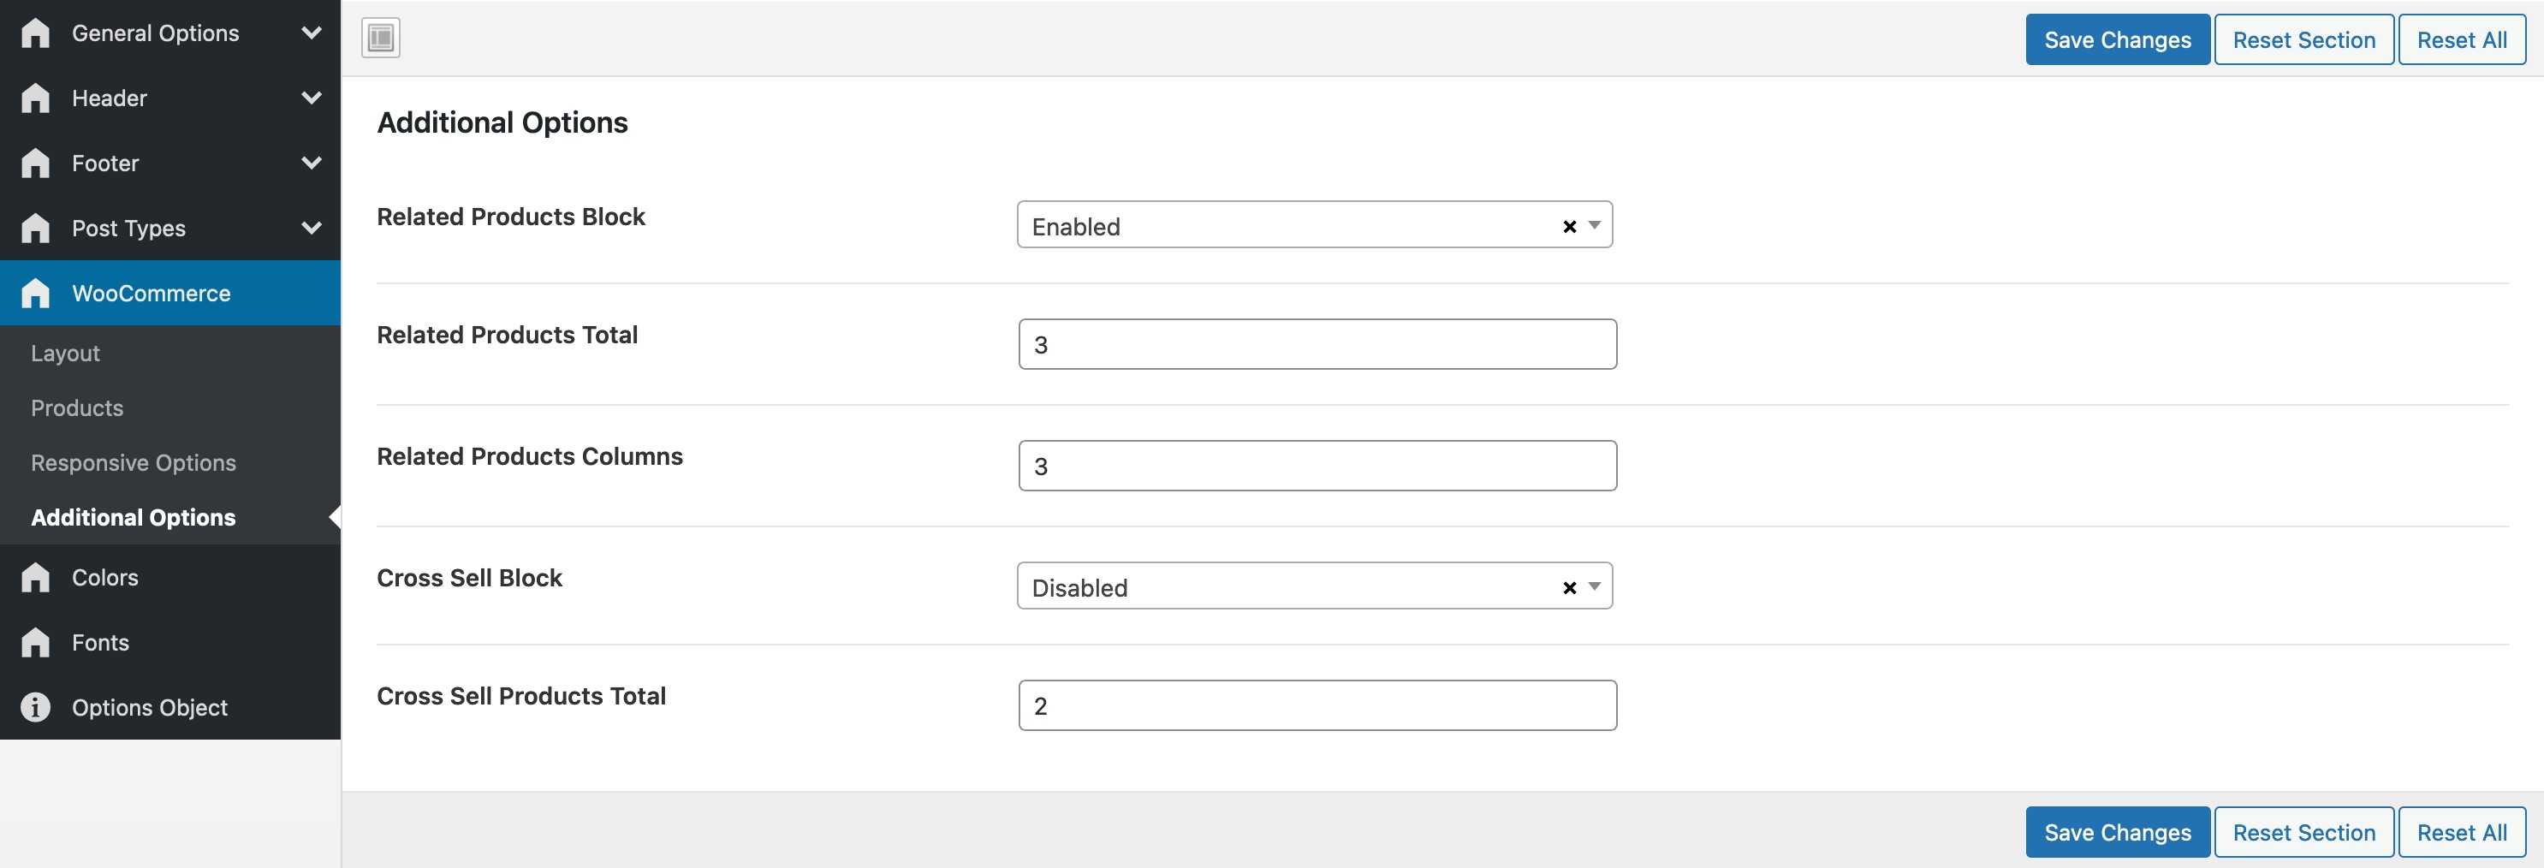
Task: Click the Footer home icon
Action: point(36,163)
